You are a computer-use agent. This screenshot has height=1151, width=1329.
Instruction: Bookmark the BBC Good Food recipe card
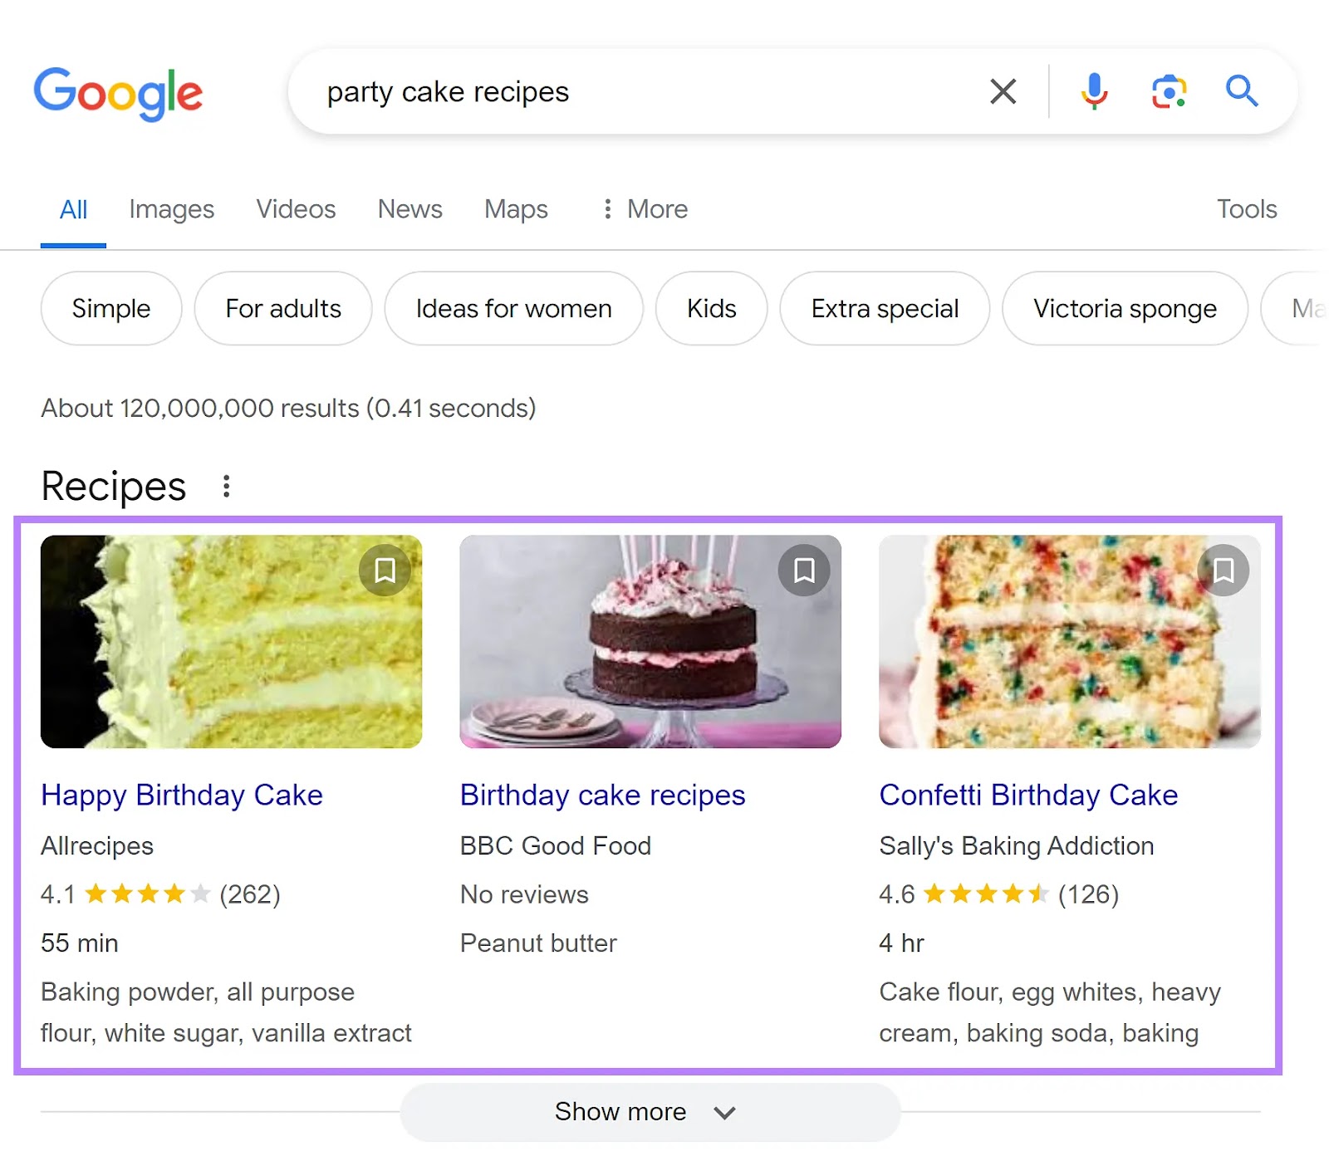[804, 570]
